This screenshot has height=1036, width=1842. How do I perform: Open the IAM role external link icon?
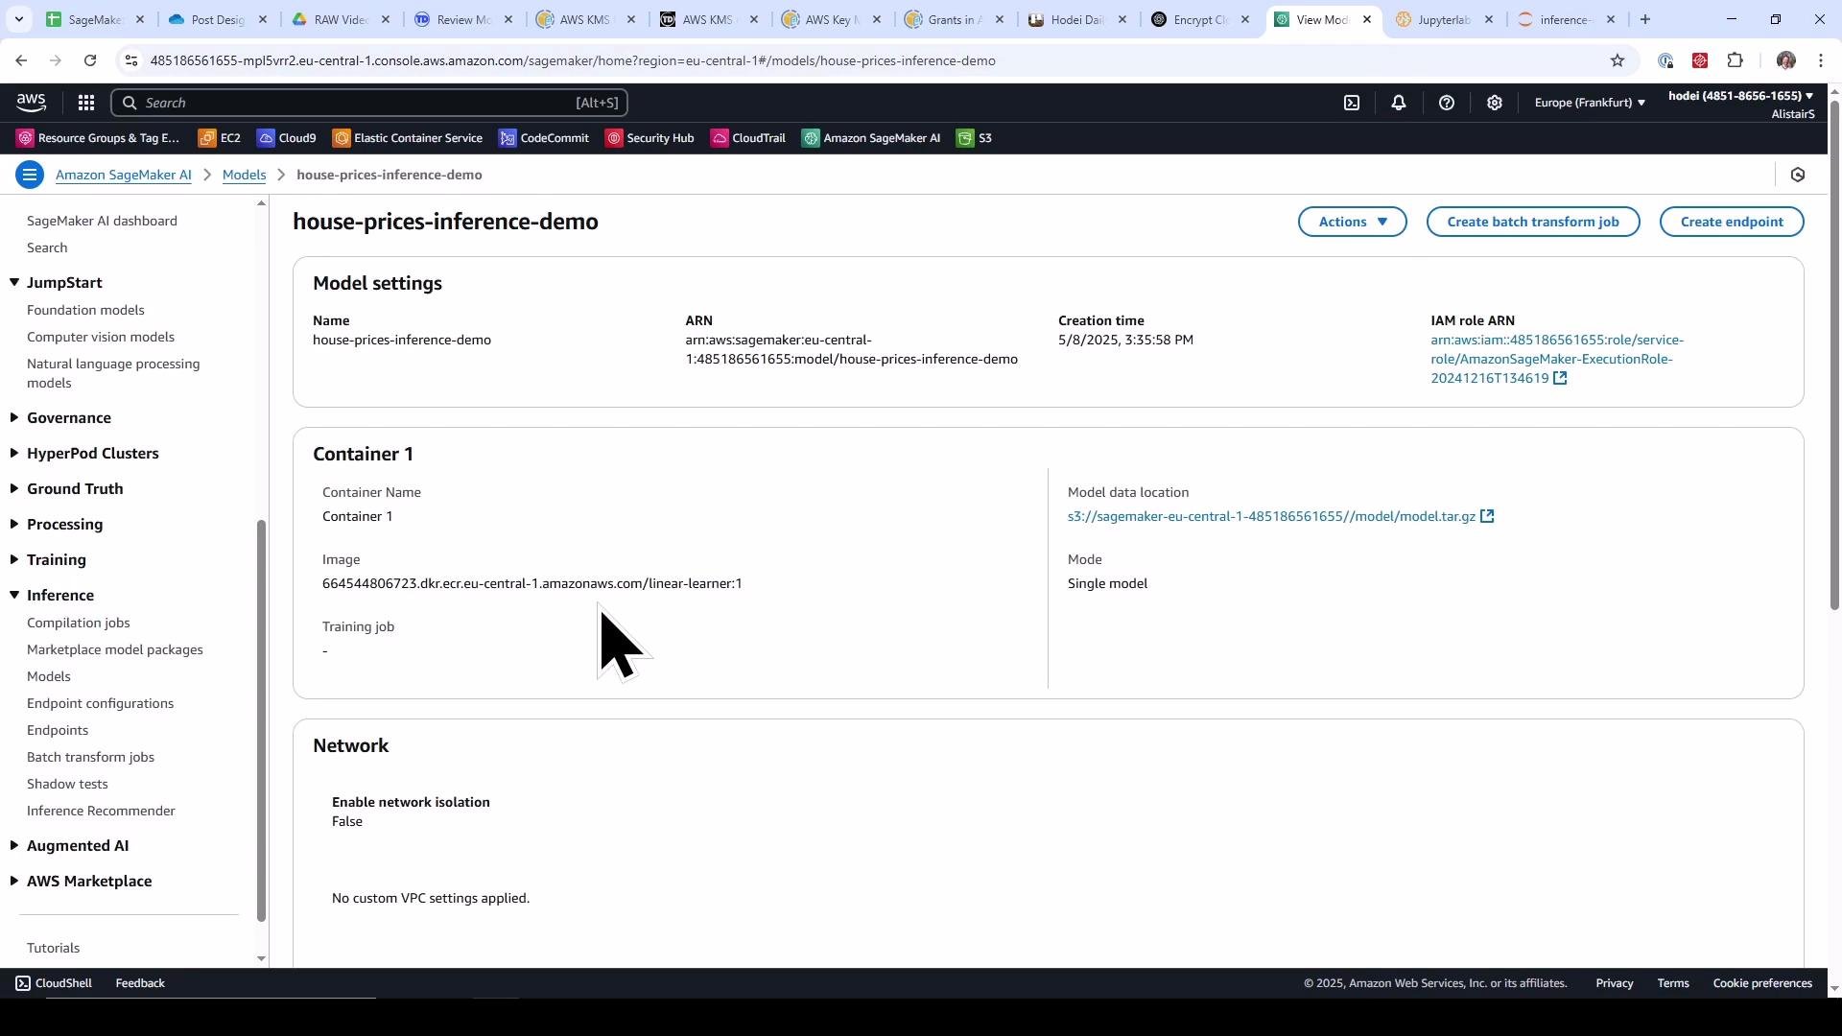tap(1560, 379)
